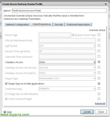Image resolution: width=110 pixels, height=117 pixels.
Task: Click in the Name text field
Action: coord(59,11)
